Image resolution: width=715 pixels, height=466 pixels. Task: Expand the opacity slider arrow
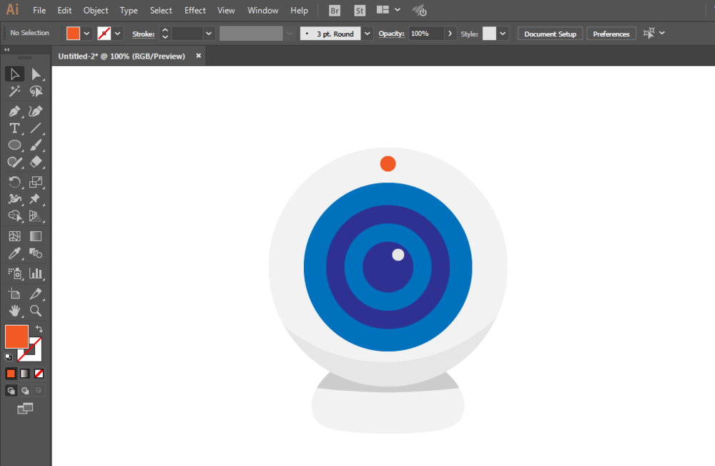pyautogui.click(x=450, y=34)
